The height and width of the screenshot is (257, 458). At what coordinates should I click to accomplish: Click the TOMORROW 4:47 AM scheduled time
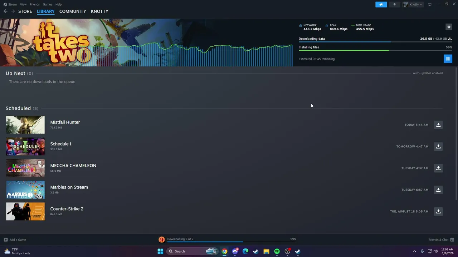click(412, 146)
